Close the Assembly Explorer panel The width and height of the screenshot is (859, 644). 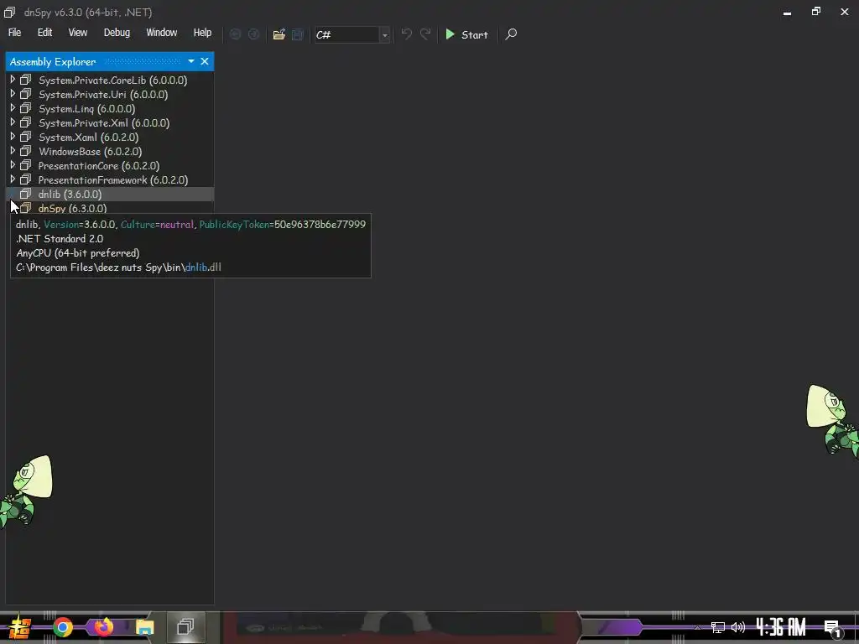pos(205,61)
